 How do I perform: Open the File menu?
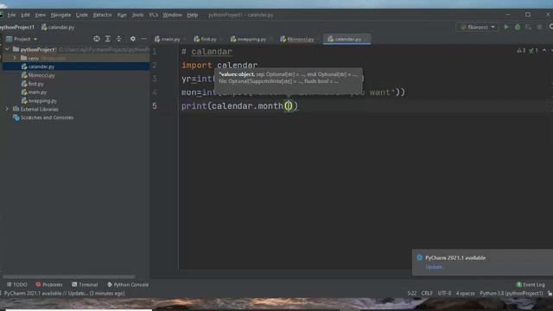coord(11,15)
